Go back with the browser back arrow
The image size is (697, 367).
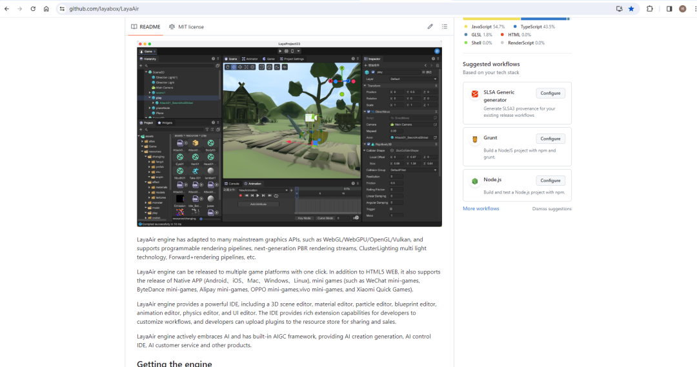click(6, 9)
